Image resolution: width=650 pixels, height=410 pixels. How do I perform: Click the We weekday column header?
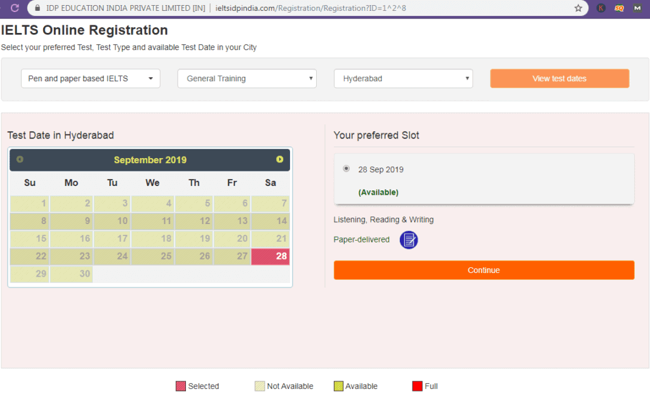point(152,183)
